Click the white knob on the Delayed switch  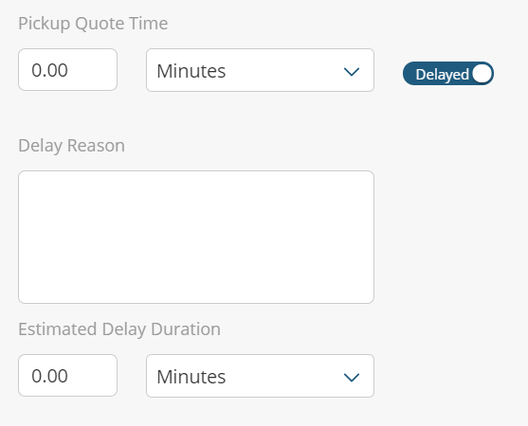tap(482, 73)
